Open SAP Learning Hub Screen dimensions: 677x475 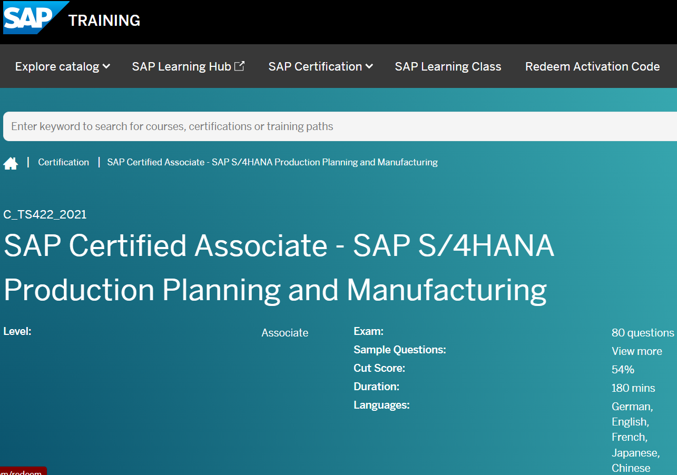coord(188,66)
